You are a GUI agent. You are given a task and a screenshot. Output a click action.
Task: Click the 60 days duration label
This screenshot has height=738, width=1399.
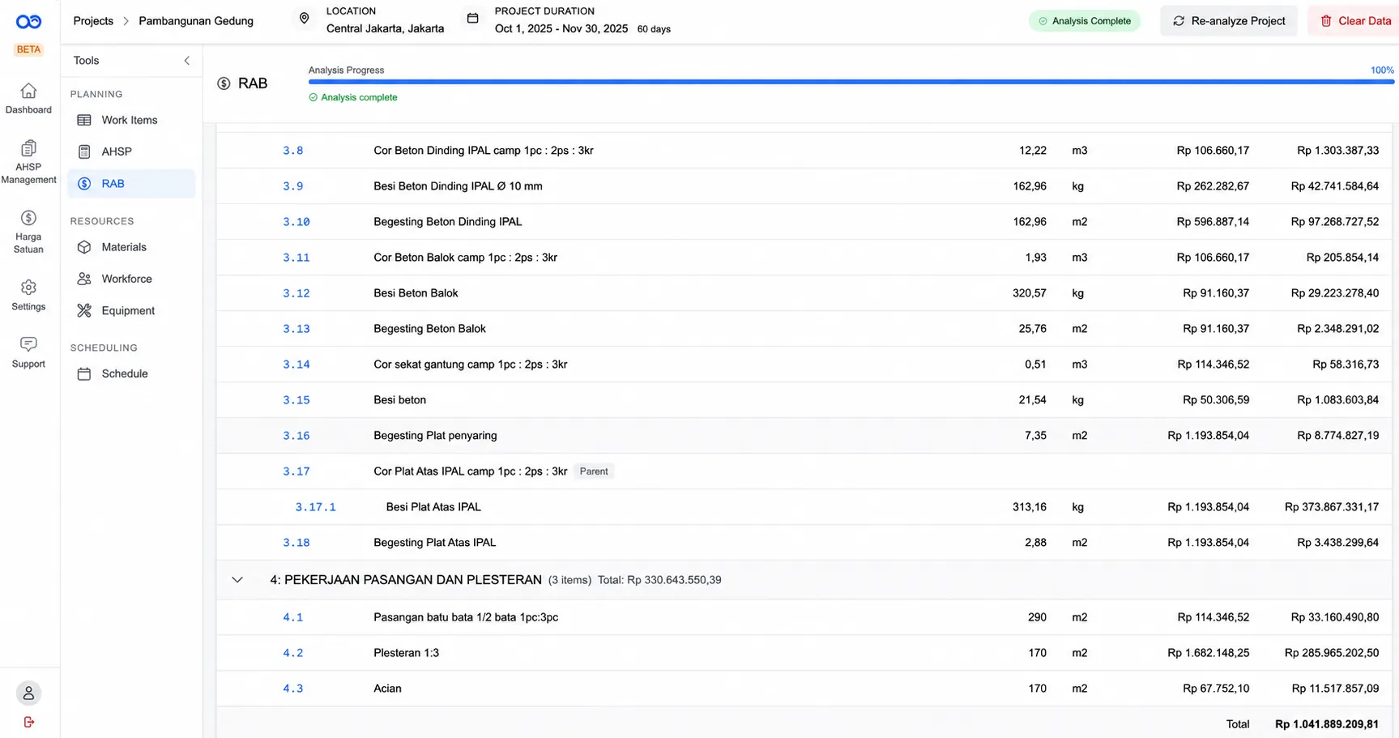(654, 29)
